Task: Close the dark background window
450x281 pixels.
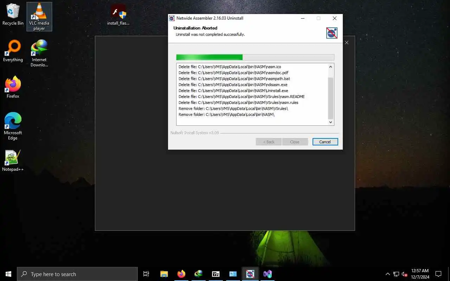Action: tap(347, 43)
